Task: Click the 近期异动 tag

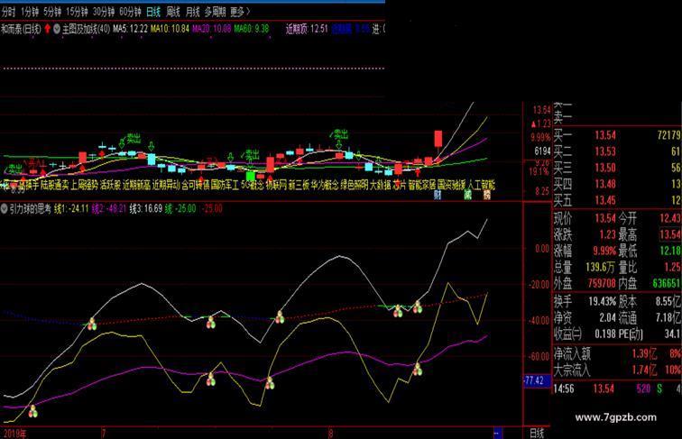Action: 166,186
